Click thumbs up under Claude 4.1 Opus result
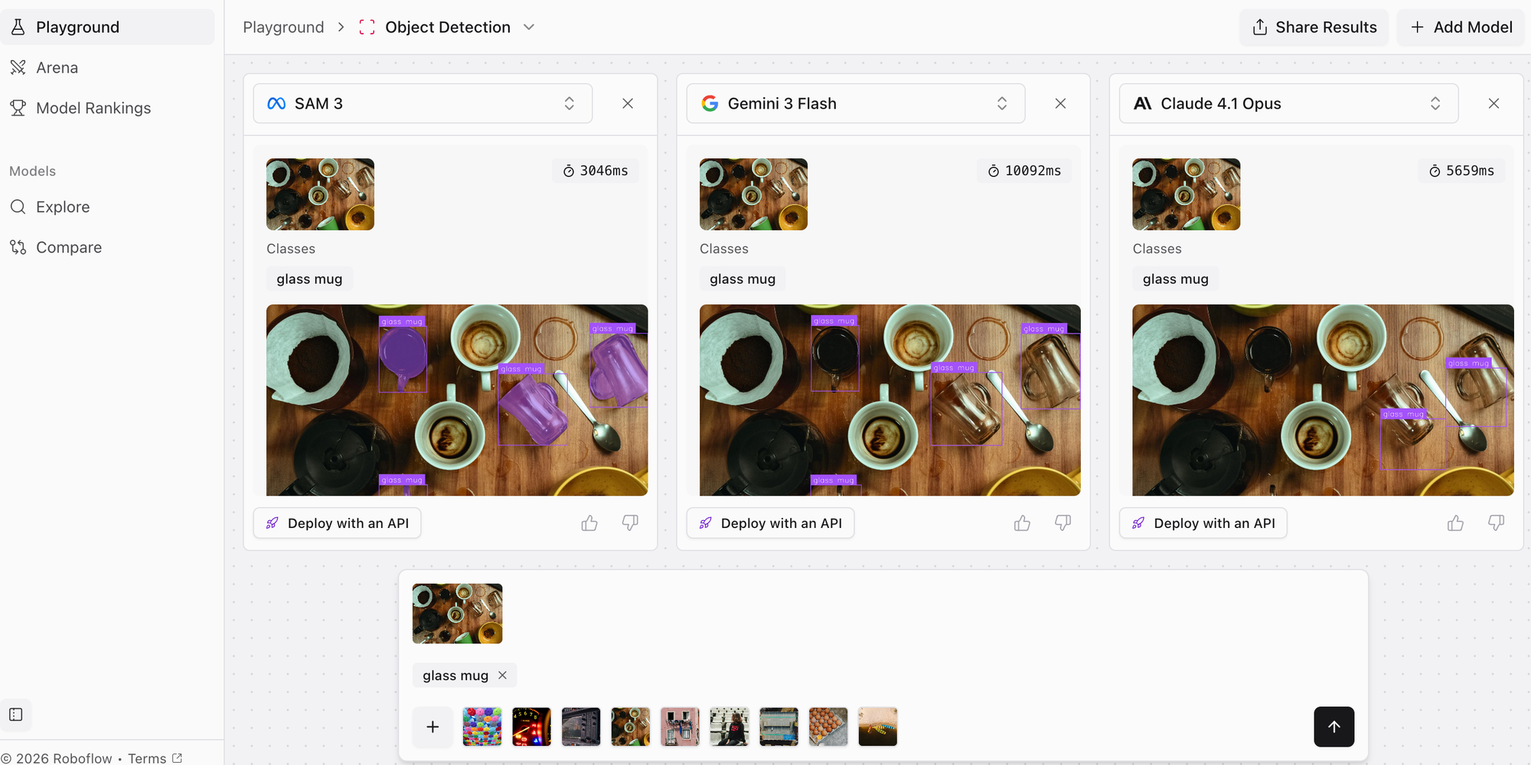Viewport: 1531px width, 765px height. tap(1455, 523)
